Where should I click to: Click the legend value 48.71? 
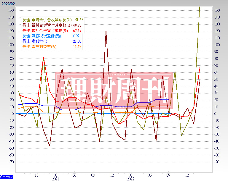(x=77, y=25)
